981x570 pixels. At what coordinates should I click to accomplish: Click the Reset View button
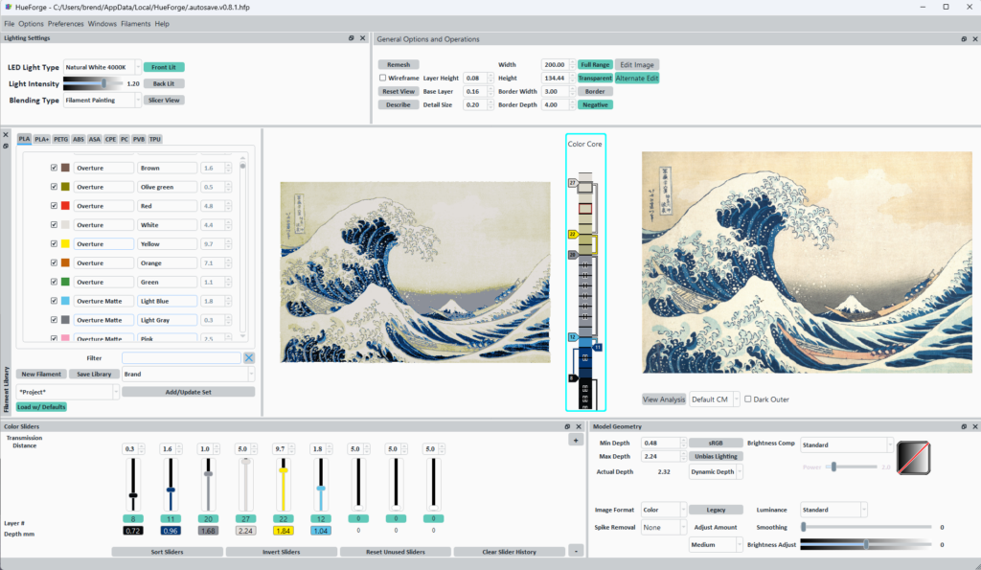[x=399, y=91]
